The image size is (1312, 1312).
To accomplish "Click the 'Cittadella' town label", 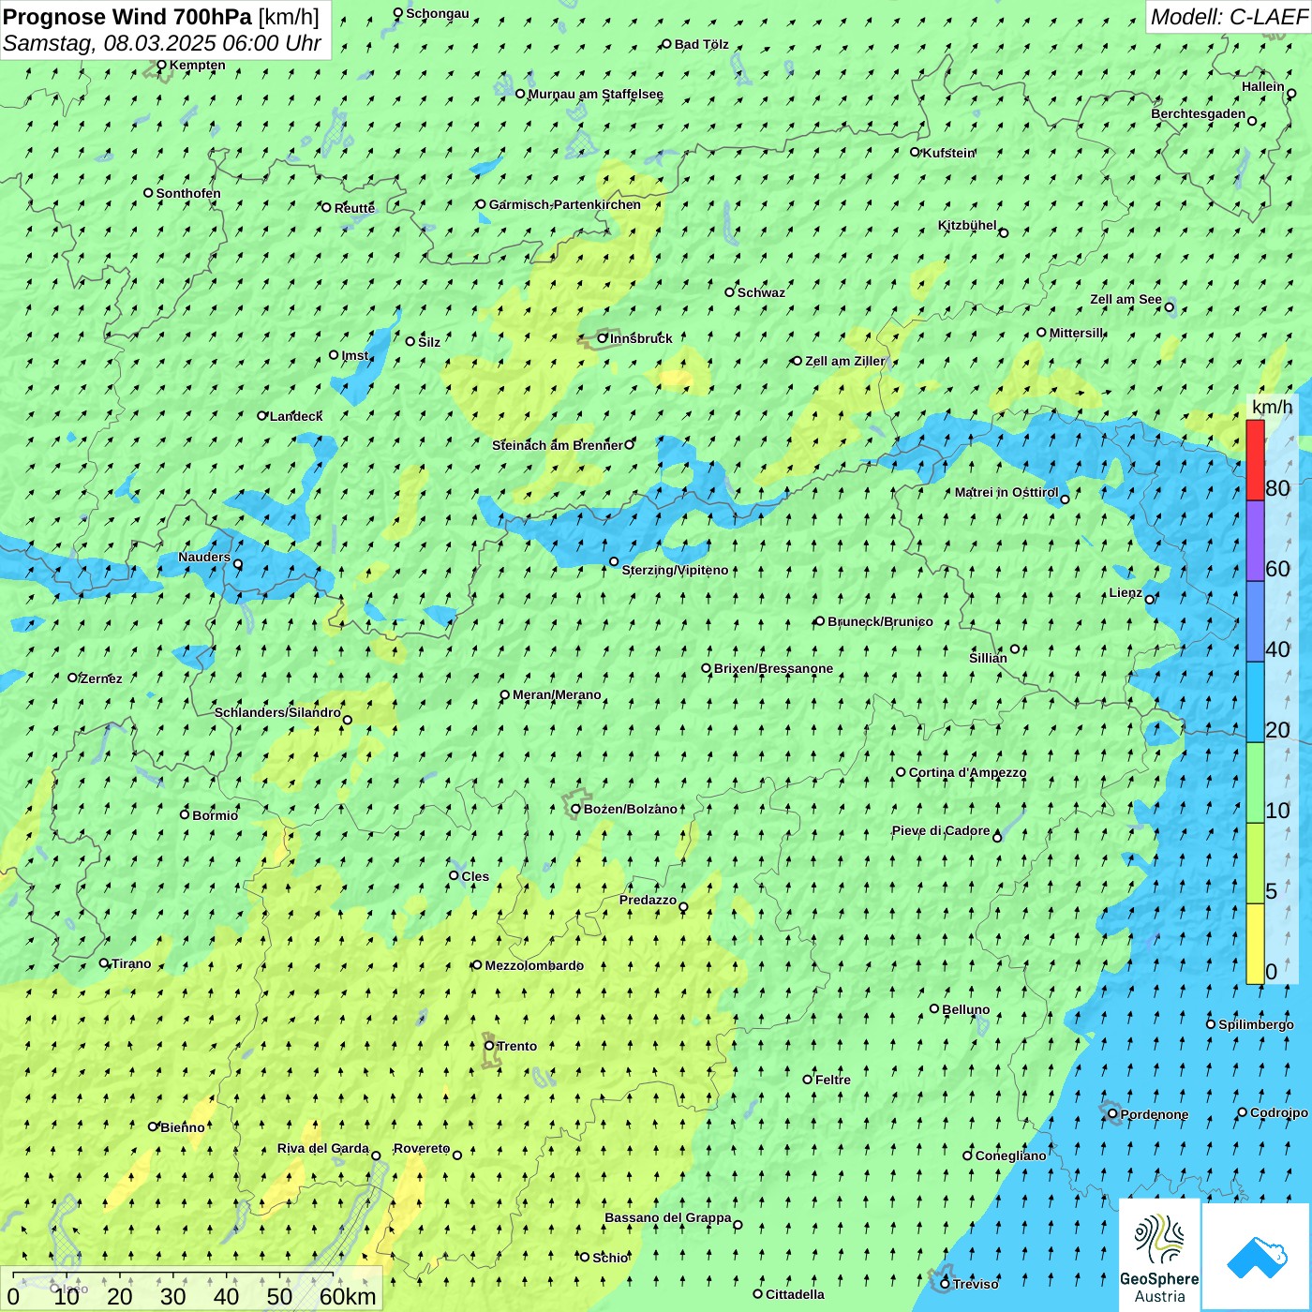I will click(795, 1294).
